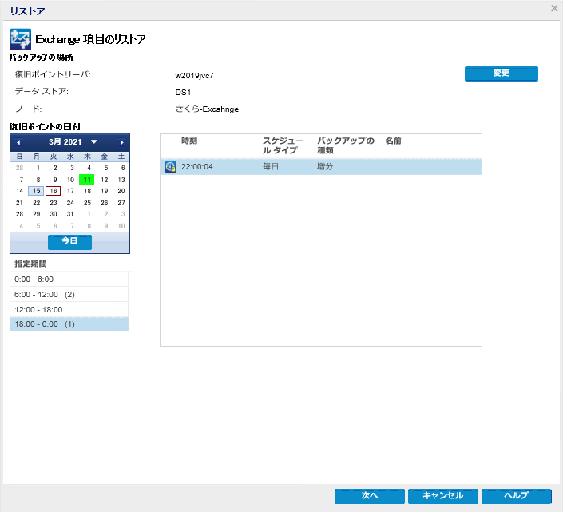The image size is (563, 512).
Task: Select the 18:00 - 0:00 (1) time range
Action: pos(69,324)
